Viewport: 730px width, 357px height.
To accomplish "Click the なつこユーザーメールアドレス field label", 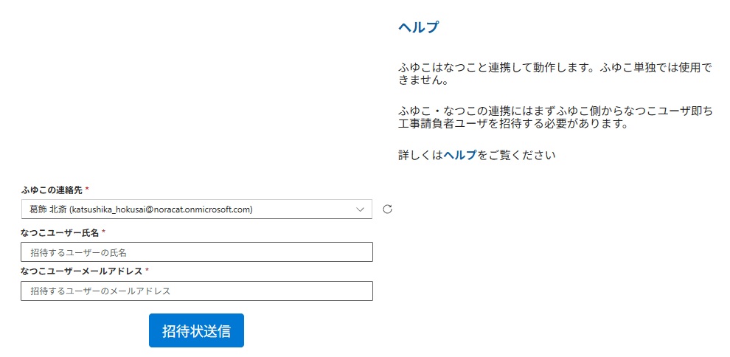I will pos(81,271).
